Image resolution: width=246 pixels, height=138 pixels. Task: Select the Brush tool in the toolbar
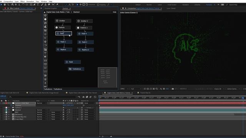pos(42,5)
